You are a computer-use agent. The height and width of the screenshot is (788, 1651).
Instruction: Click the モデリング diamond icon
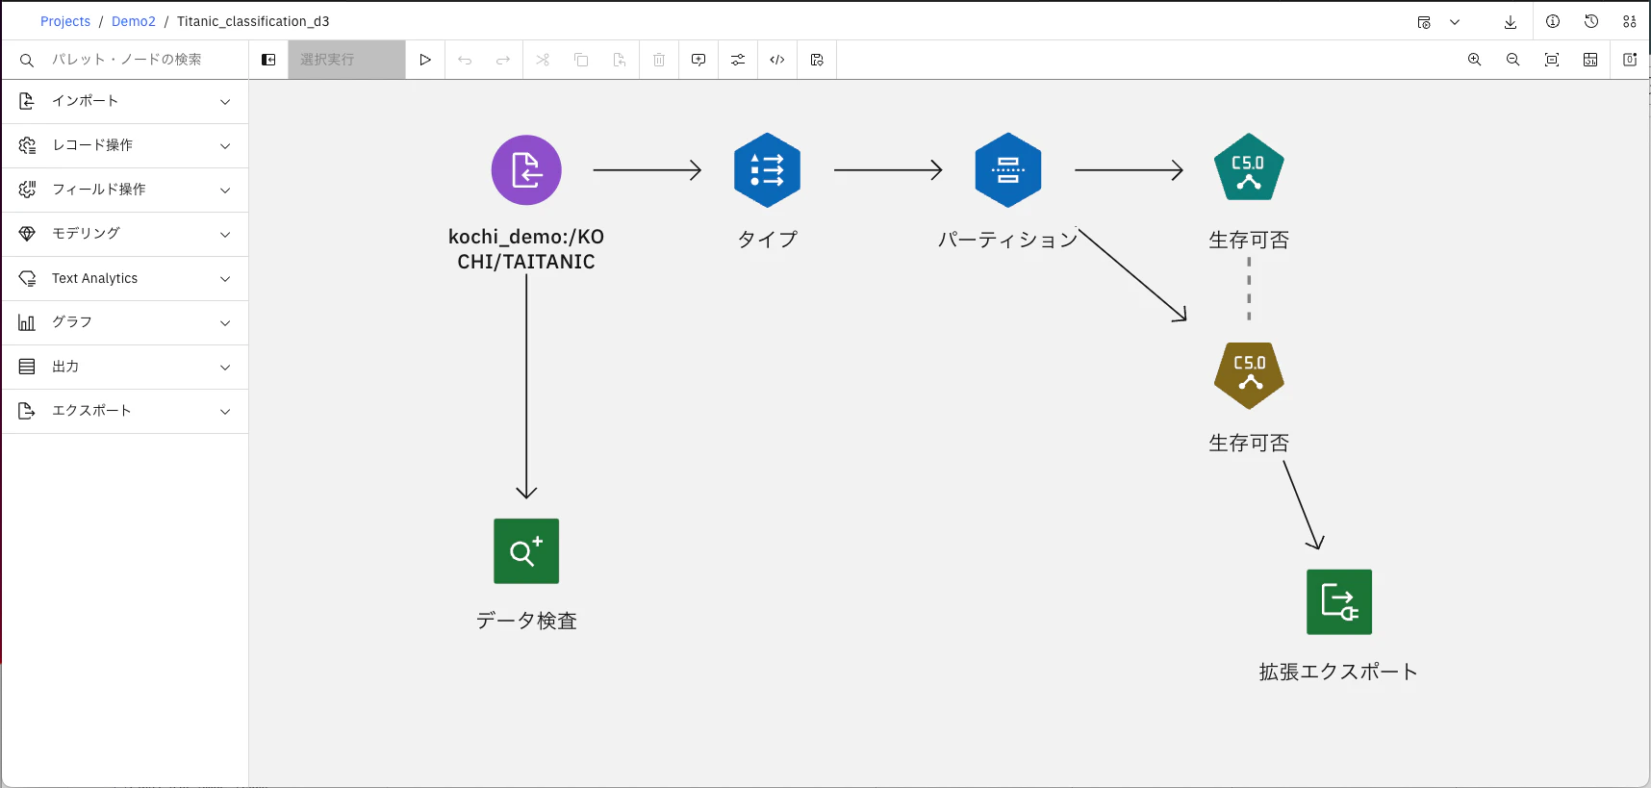coord(27,234)
